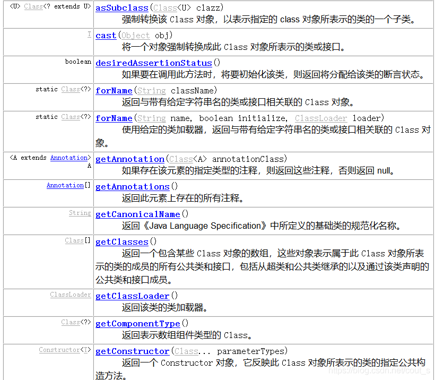Follow the String return type link of getCanonicalName
Image resolution: width=435 pixels, height=380 pixels.
point(80,212)
